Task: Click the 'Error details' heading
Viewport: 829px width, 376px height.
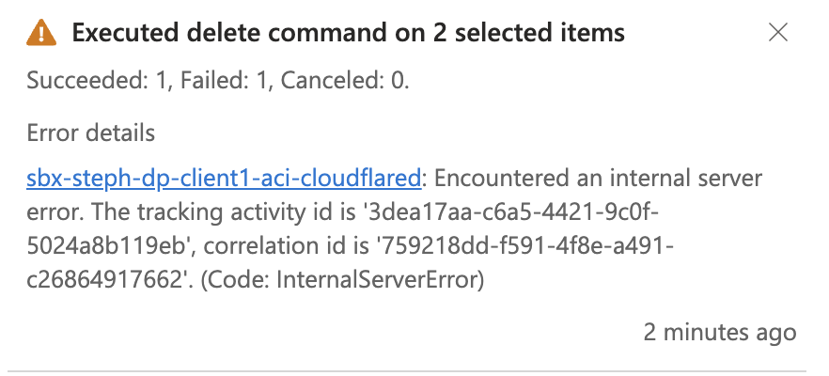Action: tap(90, 132)
